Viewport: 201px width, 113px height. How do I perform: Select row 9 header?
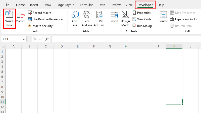pos(3,92)
